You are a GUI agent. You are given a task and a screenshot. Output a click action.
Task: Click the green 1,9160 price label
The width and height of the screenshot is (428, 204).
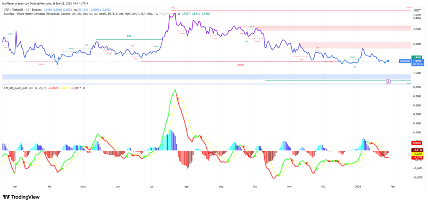tap(417, 57)
